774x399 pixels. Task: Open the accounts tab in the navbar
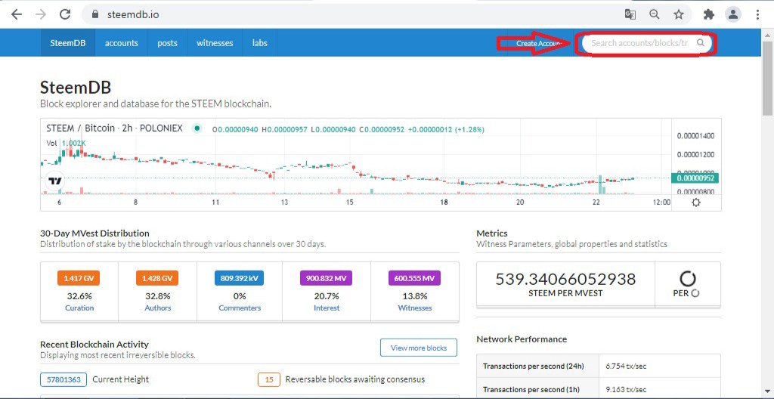click(122, 43)
